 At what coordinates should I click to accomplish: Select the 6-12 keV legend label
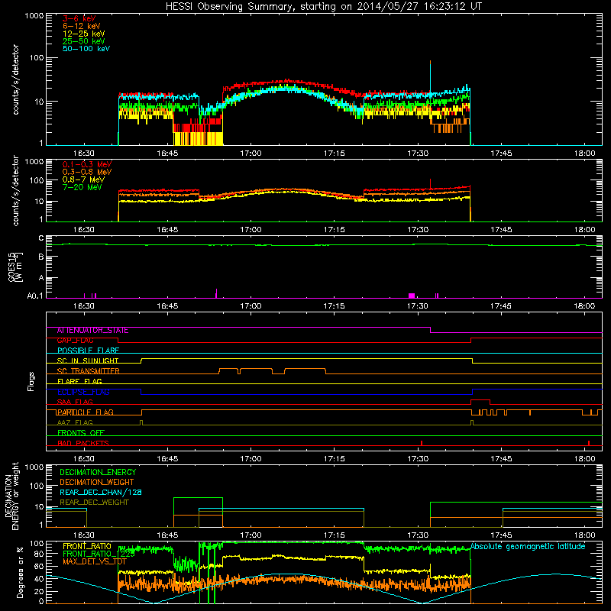[82, 26]
